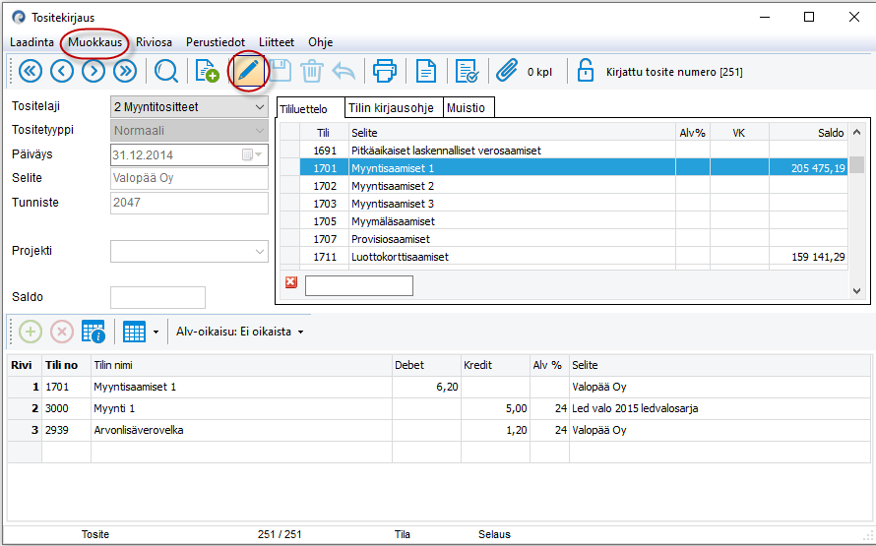Switch to the Tilin kirjausohje tab
The width and height of the screenshot is (876, 546).
(x=394, y=108)
